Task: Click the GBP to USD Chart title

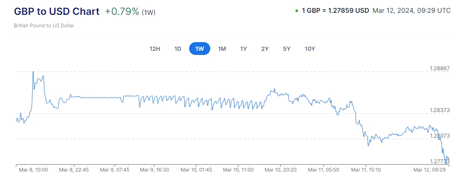Action: 57,12
